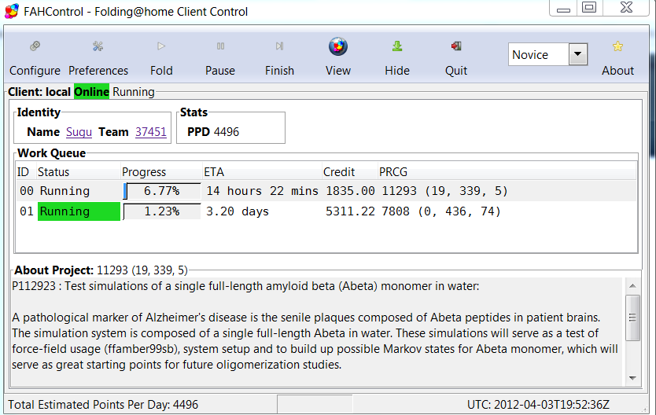Image resolution: width=656 pixels, height=415 pixels.
Task: Hide the client with Hide icon
Action: [x=397, y=47]
